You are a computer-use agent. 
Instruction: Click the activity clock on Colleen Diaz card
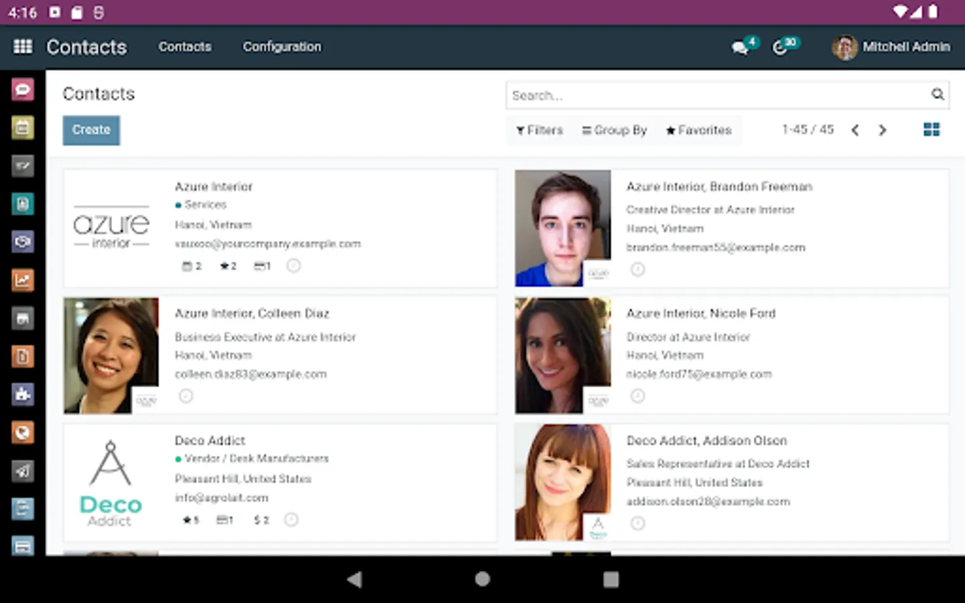point(186,396)
